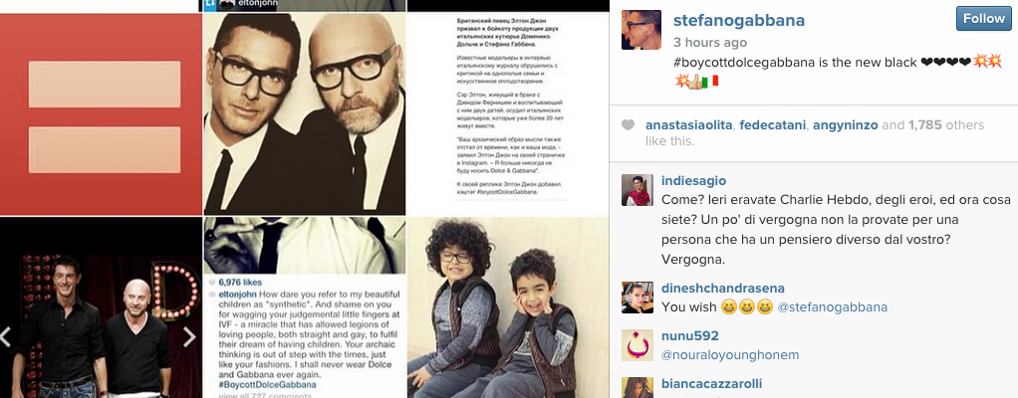The height and width of the screenshot is (398, 1018).
Task: Go to previous image with left arrow
Action: pyautogui.click(x=6, y=336)
